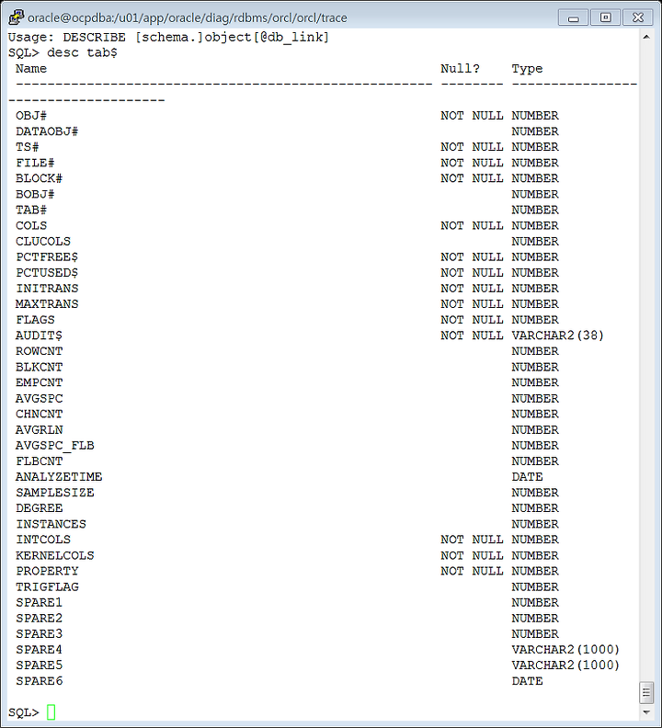Image resolution: width=662 pixels, height=728 pixels.
Task: Click the DATE type of SPARE6
Action: click(x=527, y=681)
